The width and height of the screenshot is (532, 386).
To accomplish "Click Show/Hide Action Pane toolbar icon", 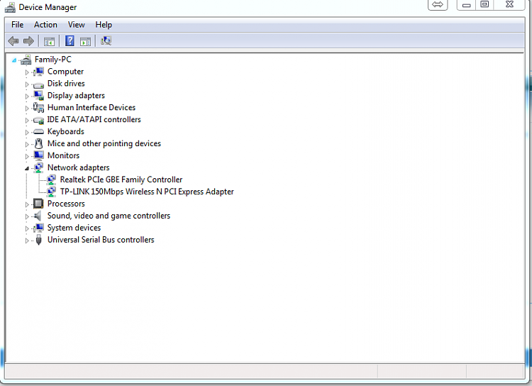I will (x=85, y=41).
